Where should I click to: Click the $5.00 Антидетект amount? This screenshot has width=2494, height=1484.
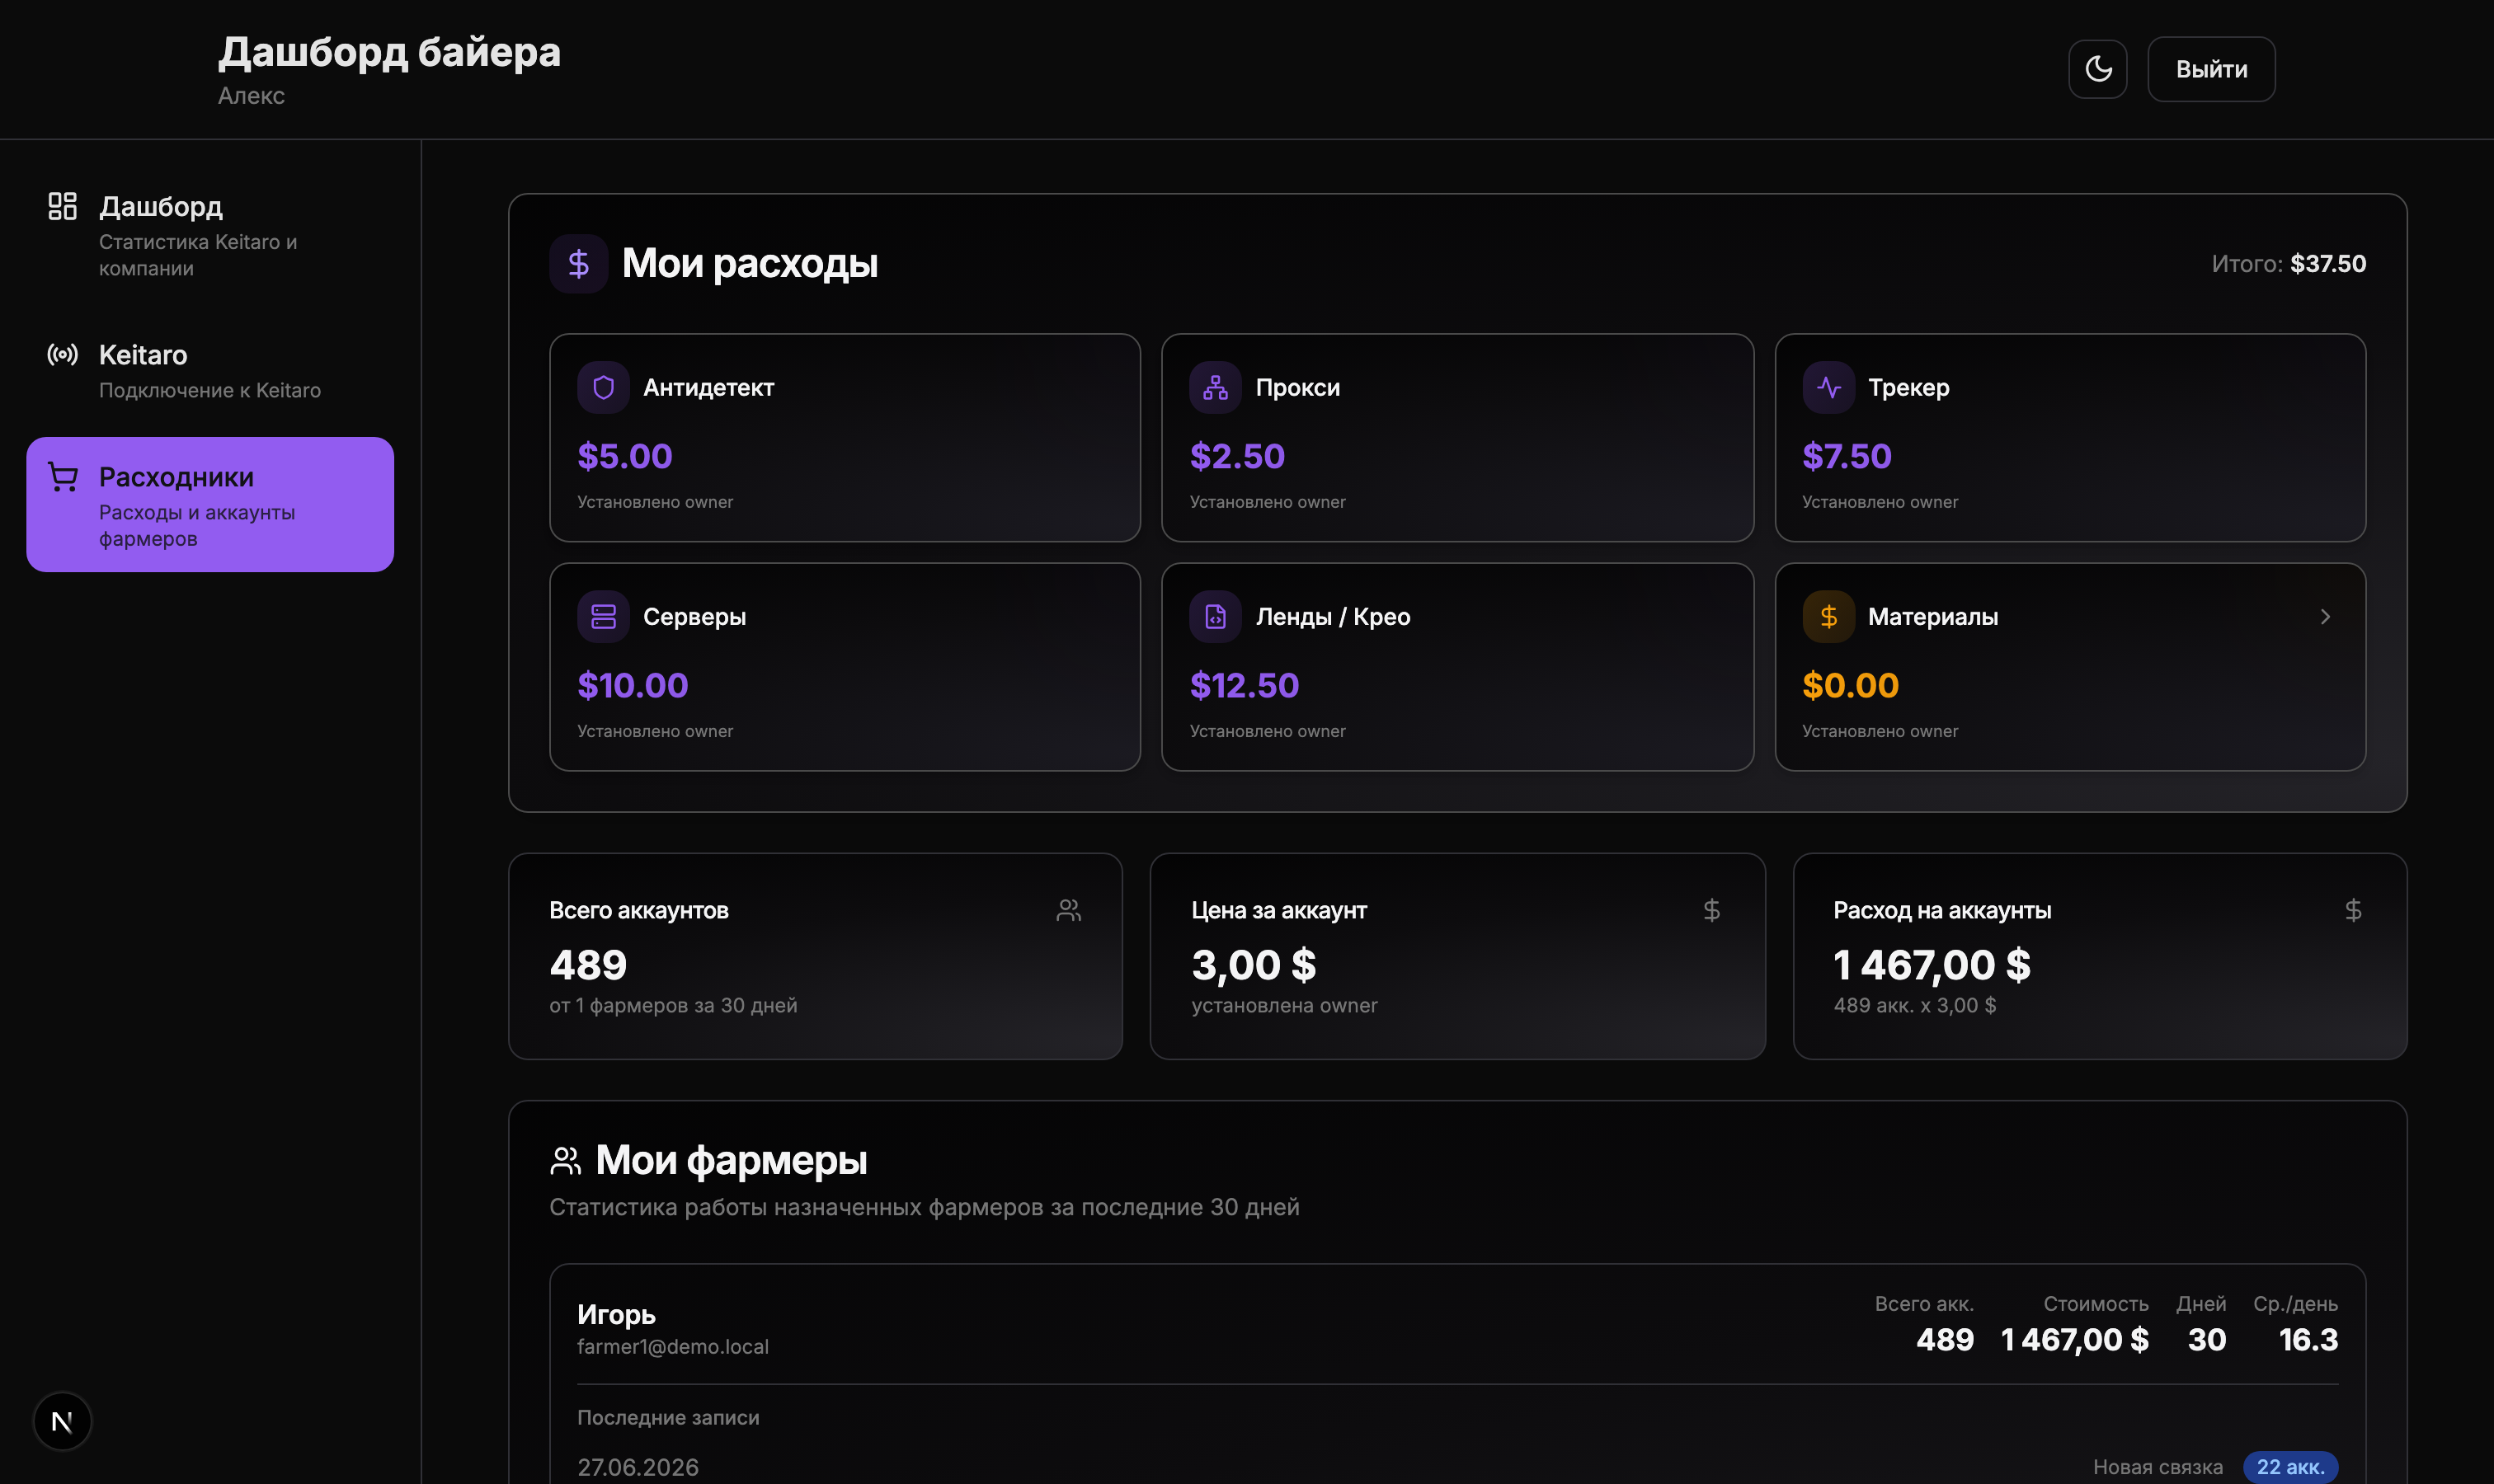click(x=624, y=456)
